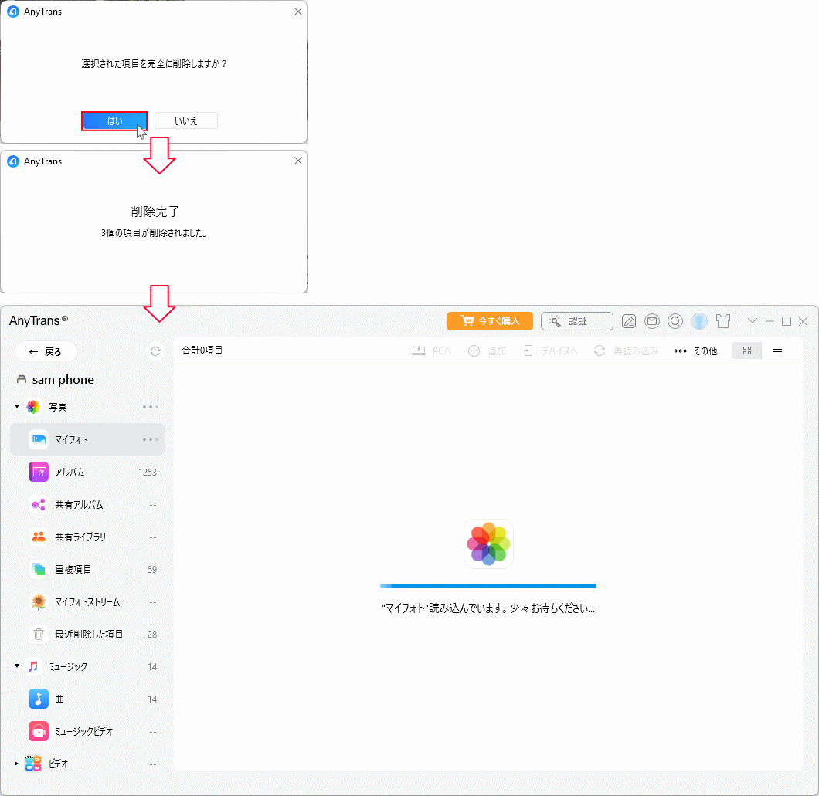Click the 曲 blue song icon
The image size is (819, 796).
click(x=39, y=699)
